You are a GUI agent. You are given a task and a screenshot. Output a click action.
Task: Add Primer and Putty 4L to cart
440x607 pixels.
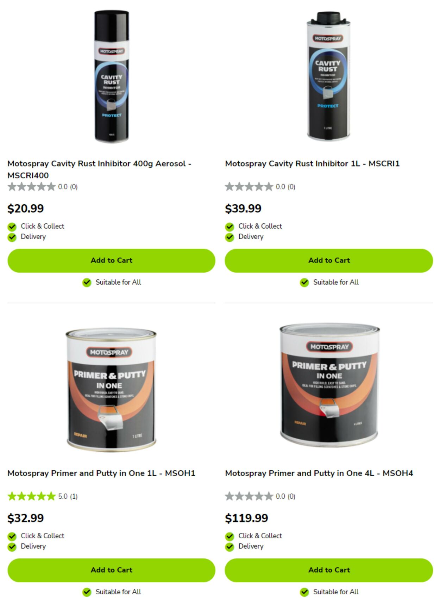(x=329, y=570)
